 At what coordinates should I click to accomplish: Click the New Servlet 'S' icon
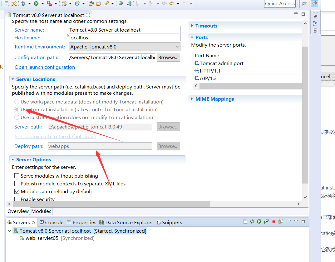(x=77, y=3)
